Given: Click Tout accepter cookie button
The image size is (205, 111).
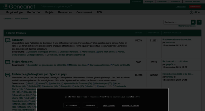Looking at the screenshot, I should click(72, 105).
